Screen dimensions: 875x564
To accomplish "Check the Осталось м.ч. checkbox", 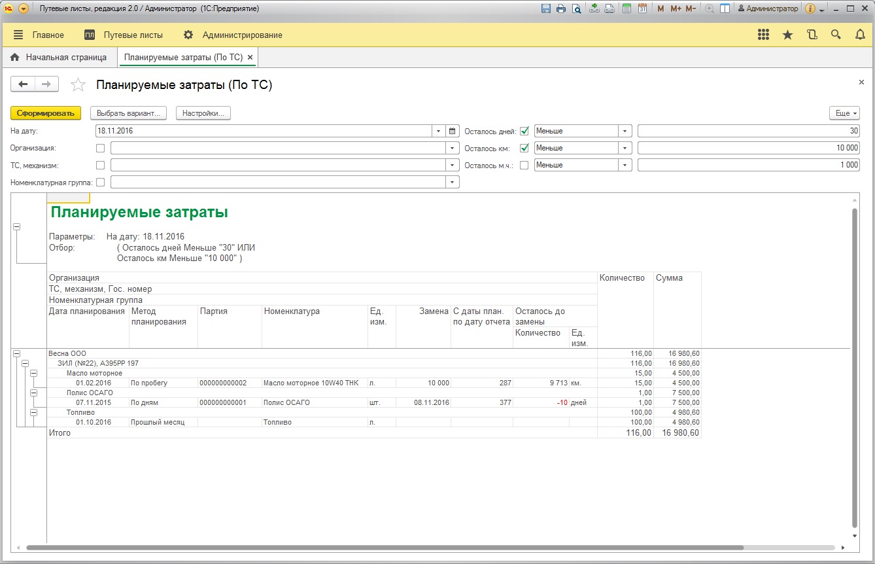I will [524, 165].
